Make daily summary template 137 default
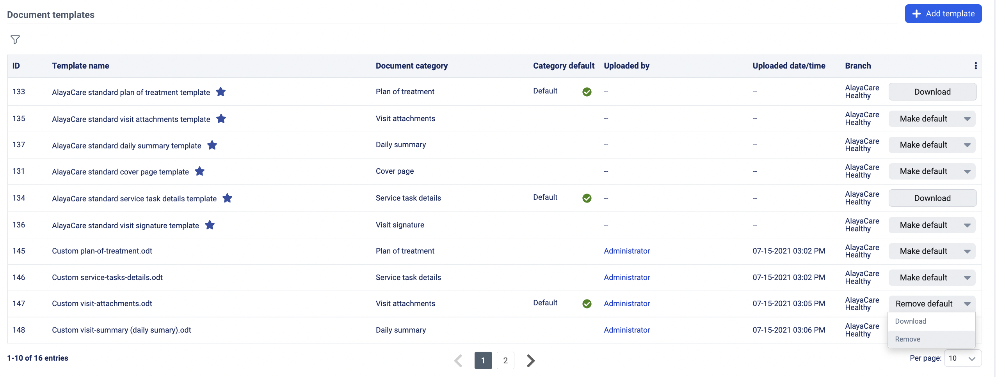Viewport: 996px width, 377px height. (x=923, y=145)
